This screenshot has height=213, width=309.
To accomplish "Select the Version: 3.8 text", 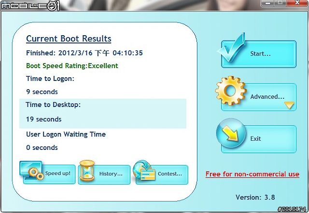I will (255, 197).
